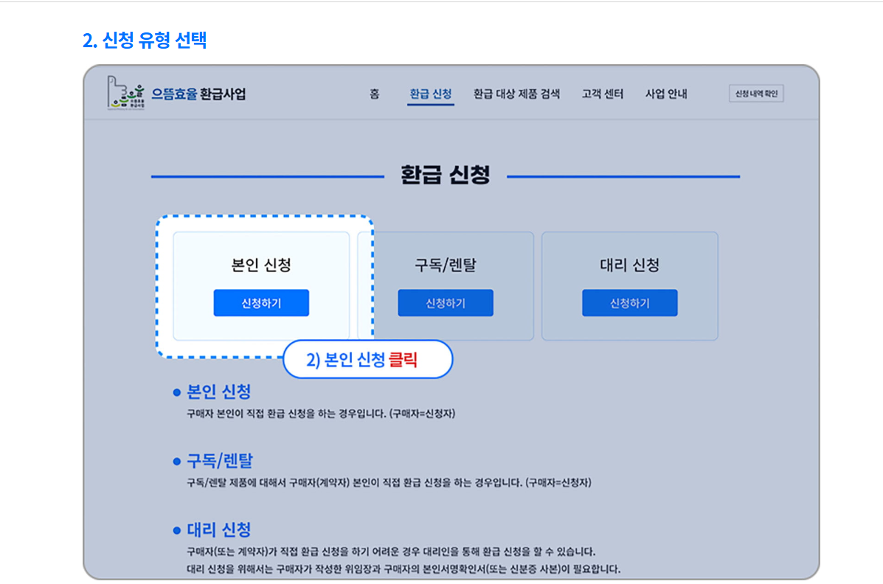The width and height of the screenshot is (883, 584).
Task: Navigate to 사업 안내
Action: [666, 94]
